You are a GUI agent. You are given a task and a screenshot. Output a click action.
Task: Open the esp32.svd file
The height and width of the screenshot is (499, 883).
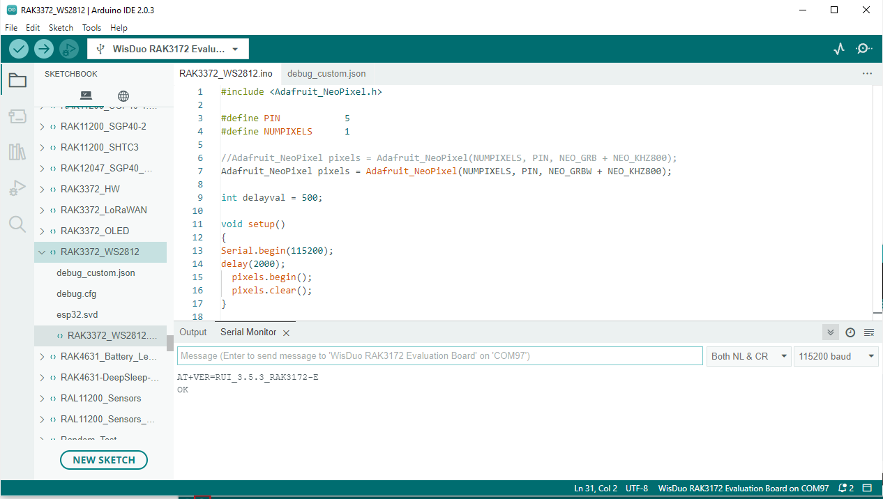coord(77,314)
